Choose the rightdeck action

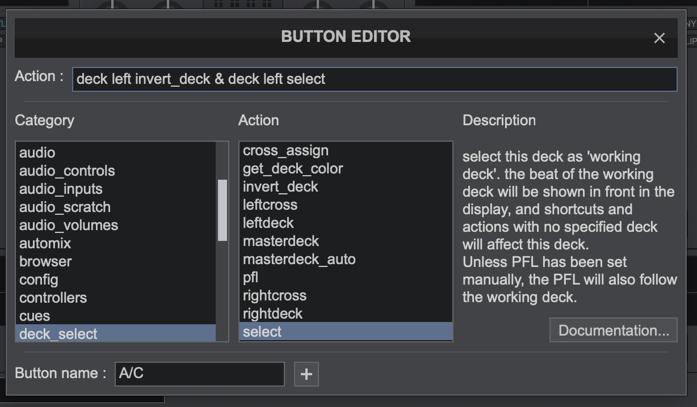coord(346,313)
